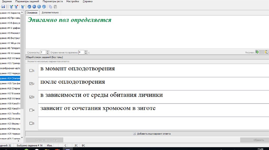Select Задание #15 in the task list
This screenshot has height=150, width=269.
point(11,83)
